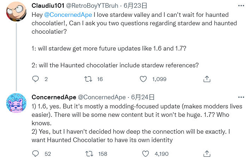Reply to ConcernedApe's answer tweet
The image size is (250, 161).
[35, 154]
